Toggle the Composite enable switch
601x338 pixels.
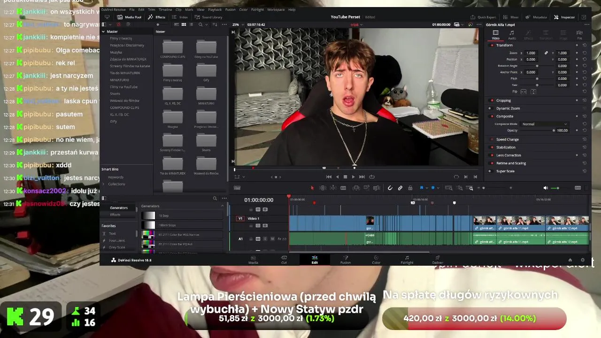coord(492,116)
